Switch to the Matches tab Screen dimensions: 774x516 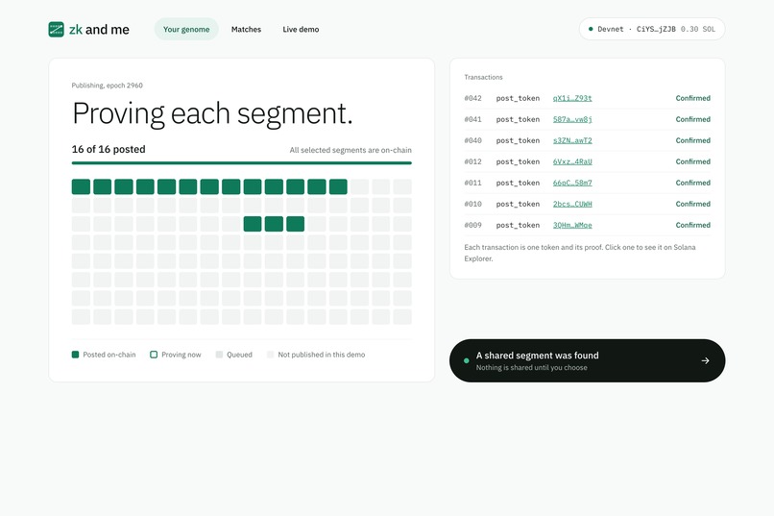click(246, 29)
